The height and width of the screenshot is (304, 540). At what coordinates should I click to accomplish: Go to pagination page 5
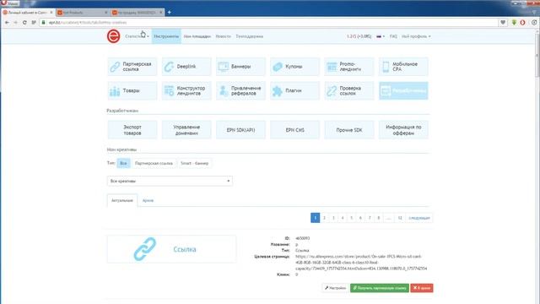[x=351, y=218]
